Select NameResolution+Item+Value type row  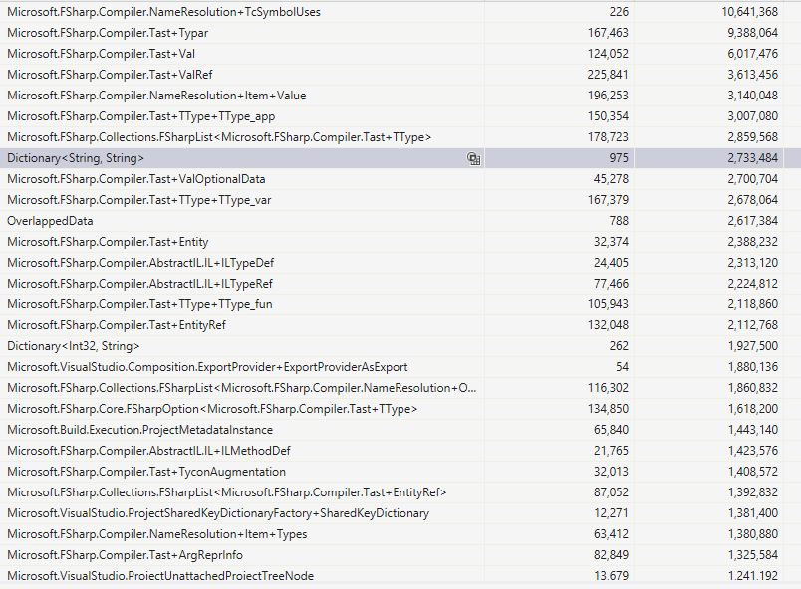coord(400,96)
